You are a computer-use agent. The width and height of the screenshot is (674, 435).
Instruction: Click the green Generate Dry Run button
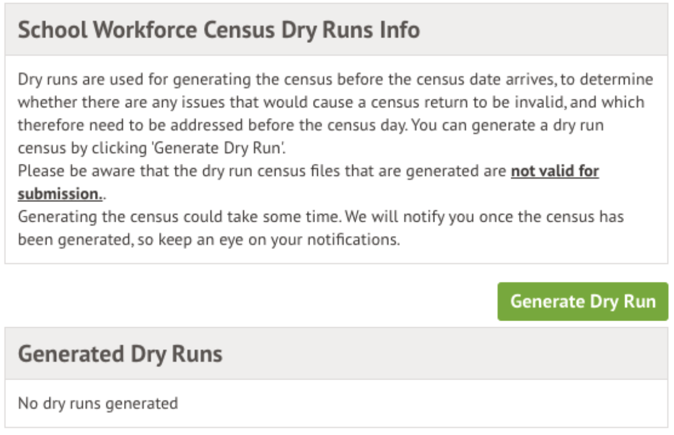(x=583, y=302)
